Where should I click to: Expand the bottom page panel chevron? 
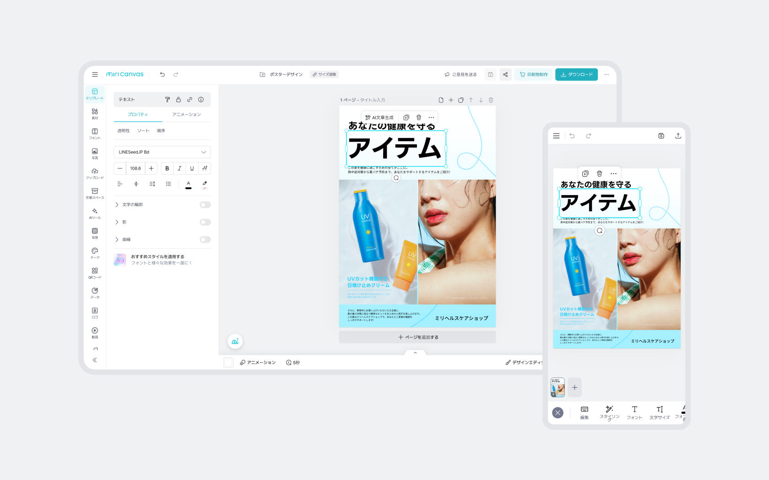415,353
